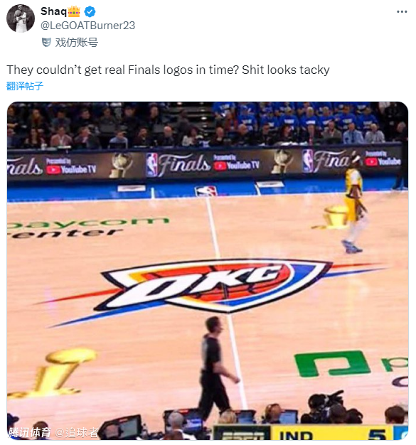Open the basketball court image
Screen dimensions: 416x445
(208, 271)
